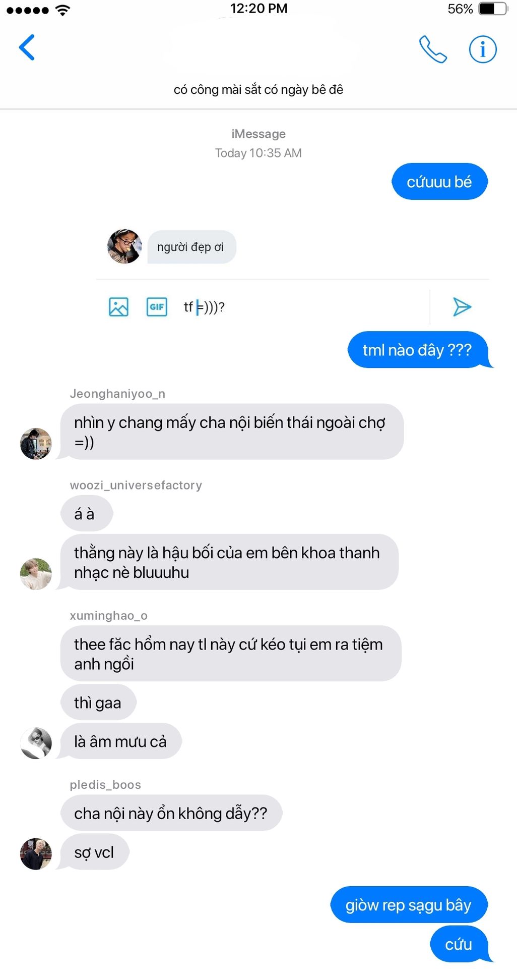Tap the 'giòw rep sạgu bây' bubble

pos(409,905)
